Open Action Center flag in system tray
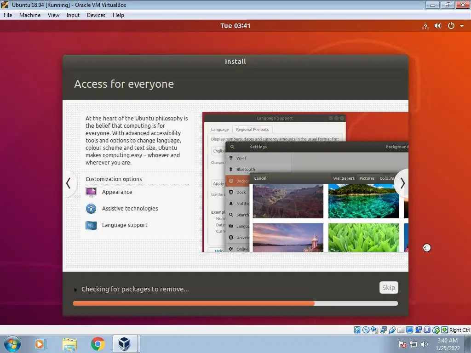This screenshot has height=353, width=471. click(x=402, y=344)
